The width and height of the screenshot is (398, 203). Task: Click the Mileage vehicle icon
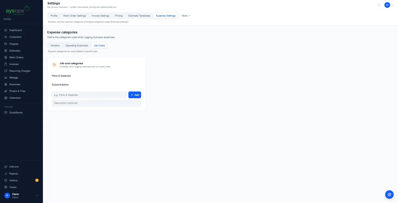6,78
